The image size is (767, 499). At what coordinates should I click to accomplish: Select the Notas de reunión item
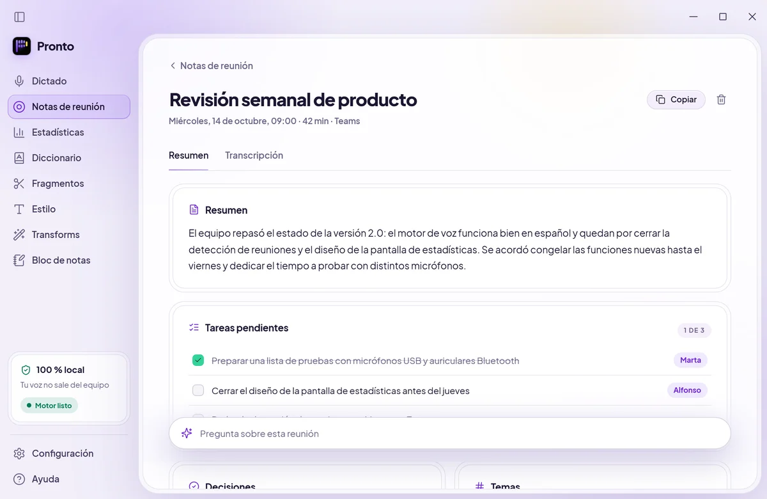pos(69,107)
